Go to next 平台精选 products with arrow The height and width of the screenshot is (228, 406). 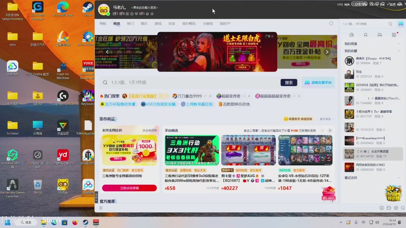(329, 131)
